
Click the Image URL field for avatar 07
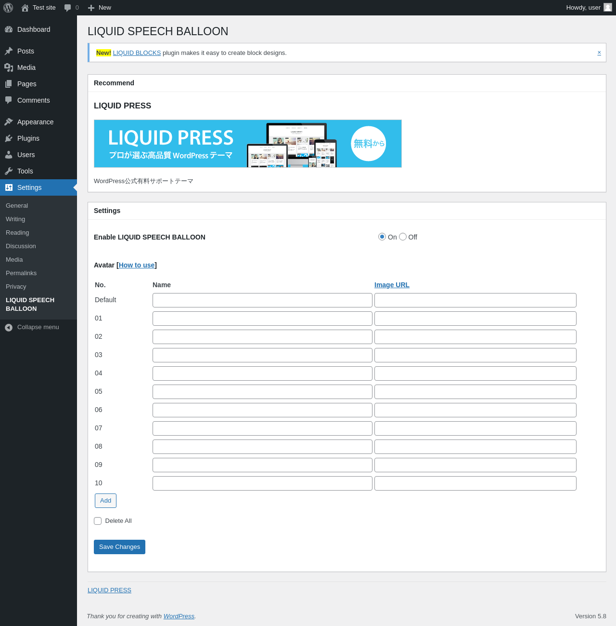(x=475, y=428)
